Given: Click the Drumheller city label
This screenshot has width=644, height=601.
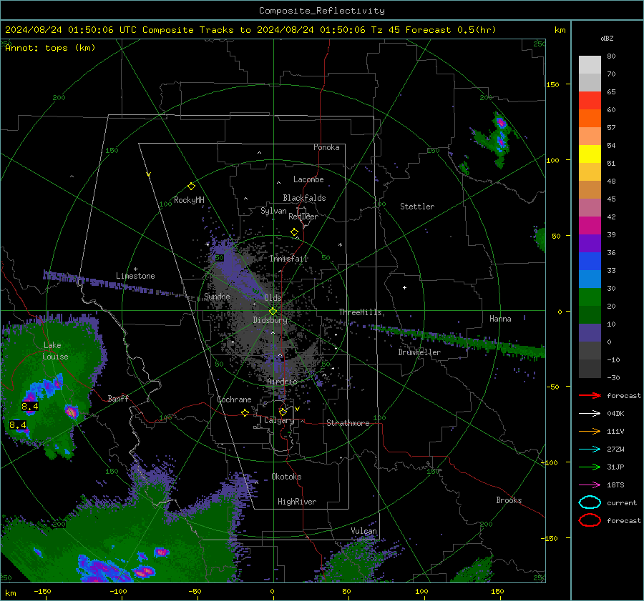Looking at the screenshot, I should 419,352.
